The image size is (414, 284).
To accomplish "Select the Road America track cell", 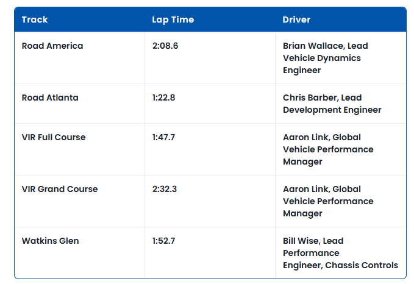I will point(52,46).
